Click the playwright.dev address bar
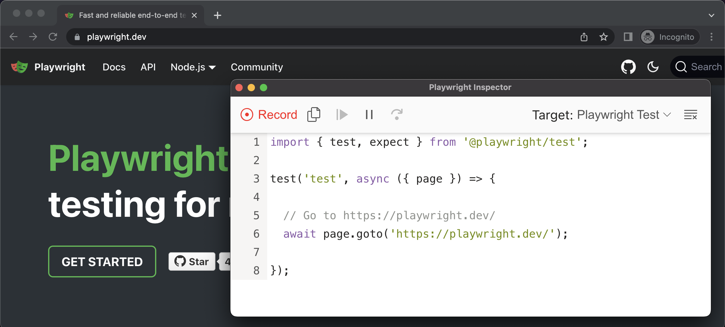 tap(116, 37)
